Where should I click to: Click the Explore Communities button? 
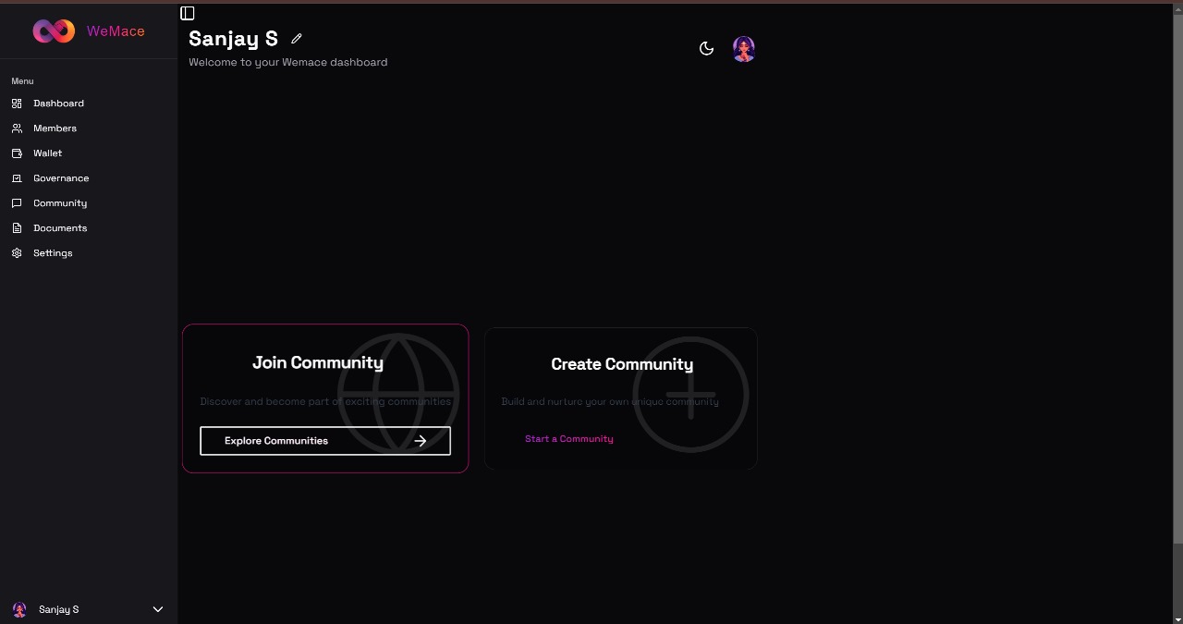[325, 441]
